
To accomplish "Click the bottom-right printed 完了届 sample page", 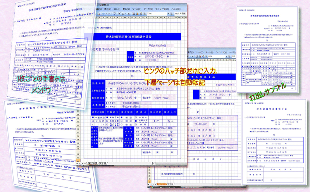I will [x=274, y=142].
